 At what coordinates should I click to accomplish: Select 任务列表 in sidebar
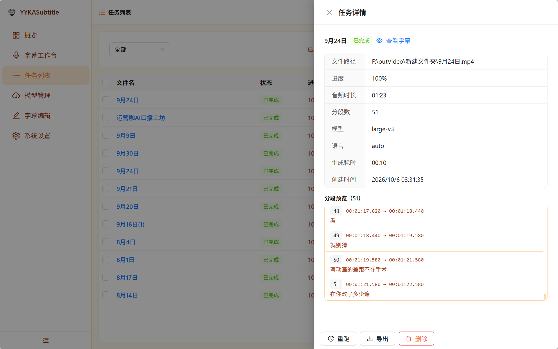46,76
